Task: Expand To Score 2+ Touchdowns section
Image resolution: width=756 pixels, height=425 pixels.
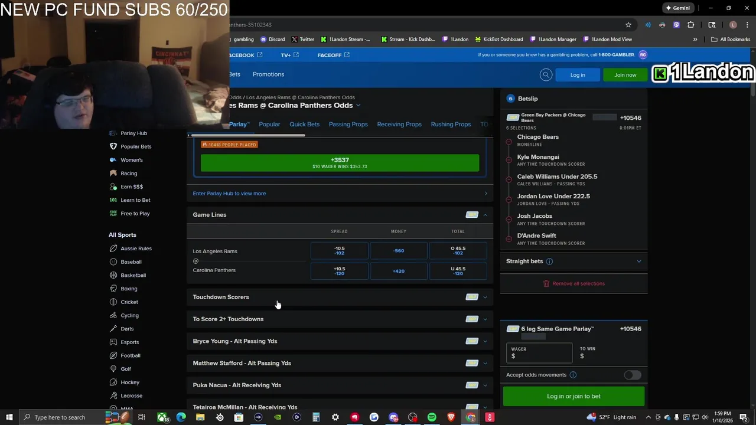Action: click(485, 319)
